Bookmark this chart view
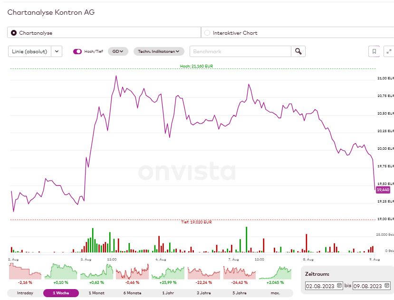 click(x=373, y=51)
